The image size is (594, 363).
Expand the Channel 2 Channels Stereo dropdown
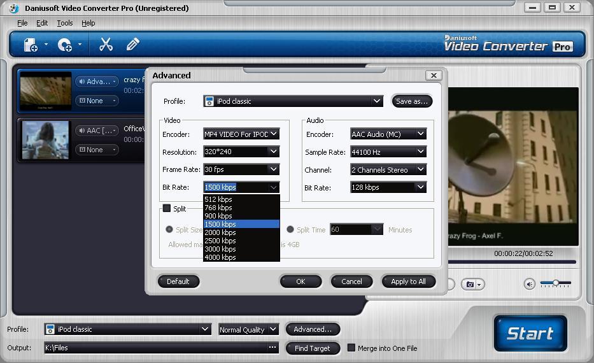point(420,169)
